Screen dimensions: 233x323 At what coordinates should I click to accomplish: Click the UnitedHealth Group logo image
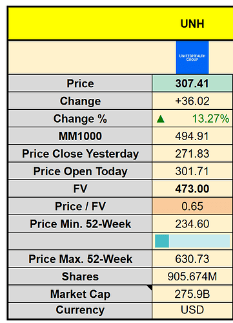[x=192, y=57]
